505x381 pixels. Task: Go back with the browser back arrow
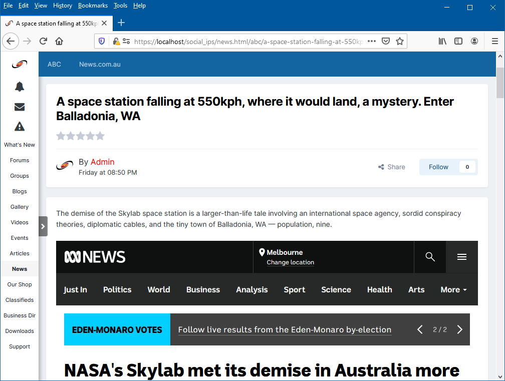click(x=11, y=41)
